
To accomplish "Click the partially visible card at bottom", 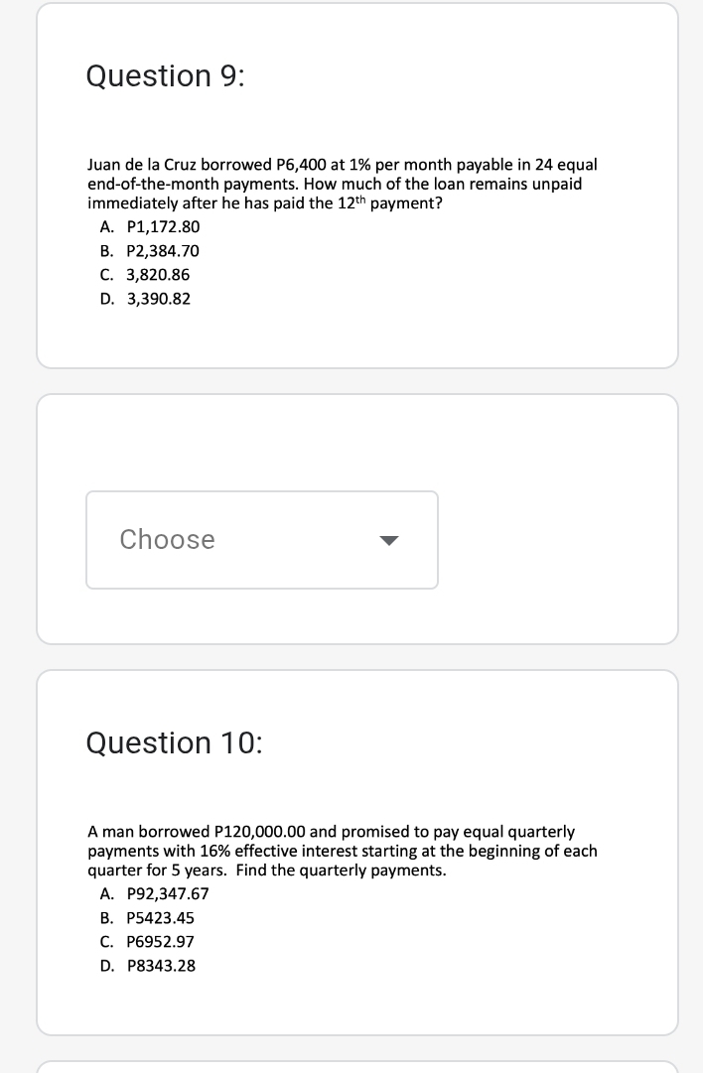I will pos(357,1066).
